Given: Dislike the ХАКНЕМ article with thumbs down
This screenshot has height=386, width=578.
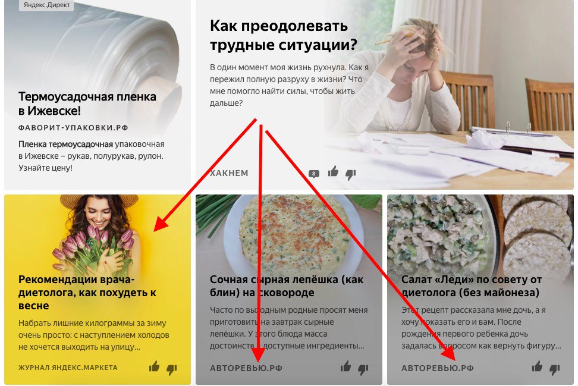Looking at the screenshot, I should pyautogui.click(x=351, y=174).
